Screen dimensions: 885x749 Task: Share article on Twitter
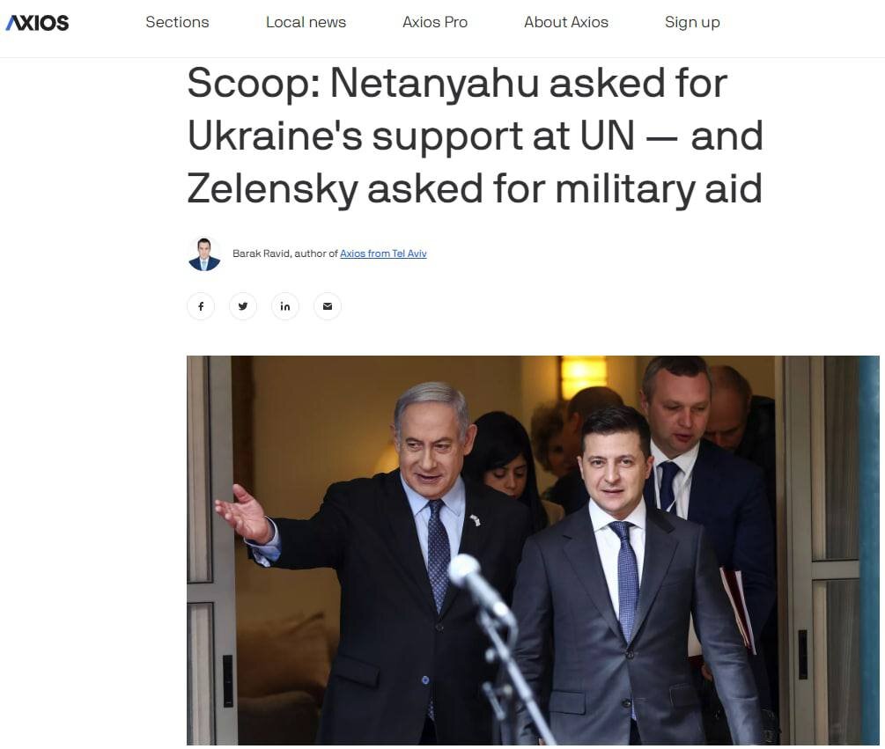click(x=243, y=306)
